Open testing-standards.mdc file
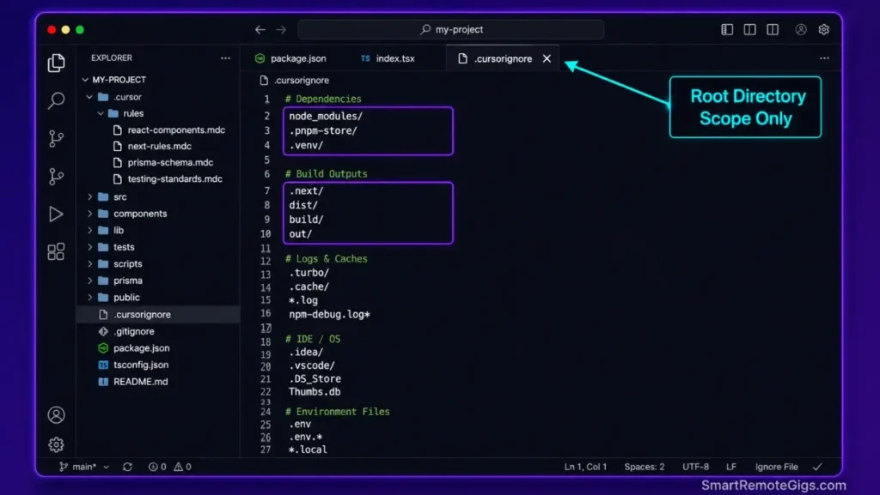 [174, 179]
